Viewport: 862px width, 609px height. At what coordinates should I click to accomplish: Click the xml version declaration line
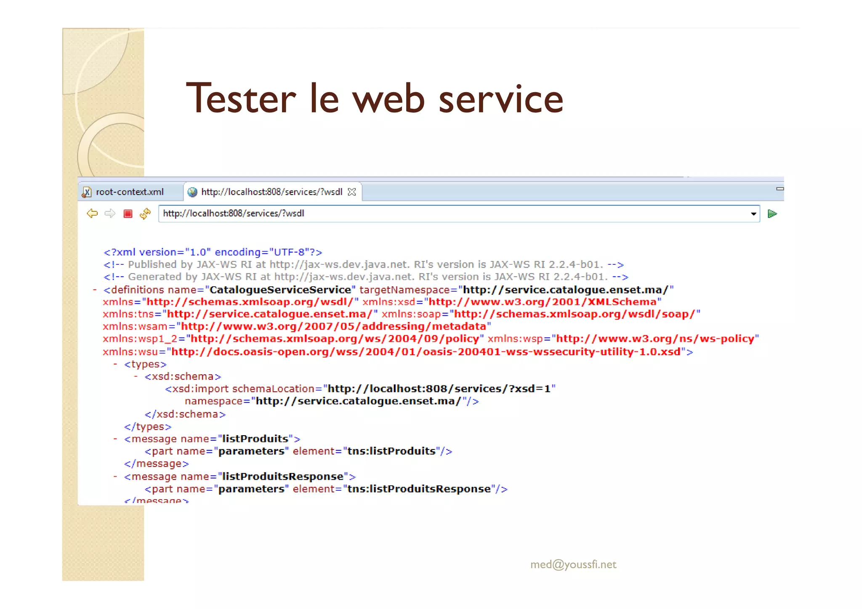[213, 252]
